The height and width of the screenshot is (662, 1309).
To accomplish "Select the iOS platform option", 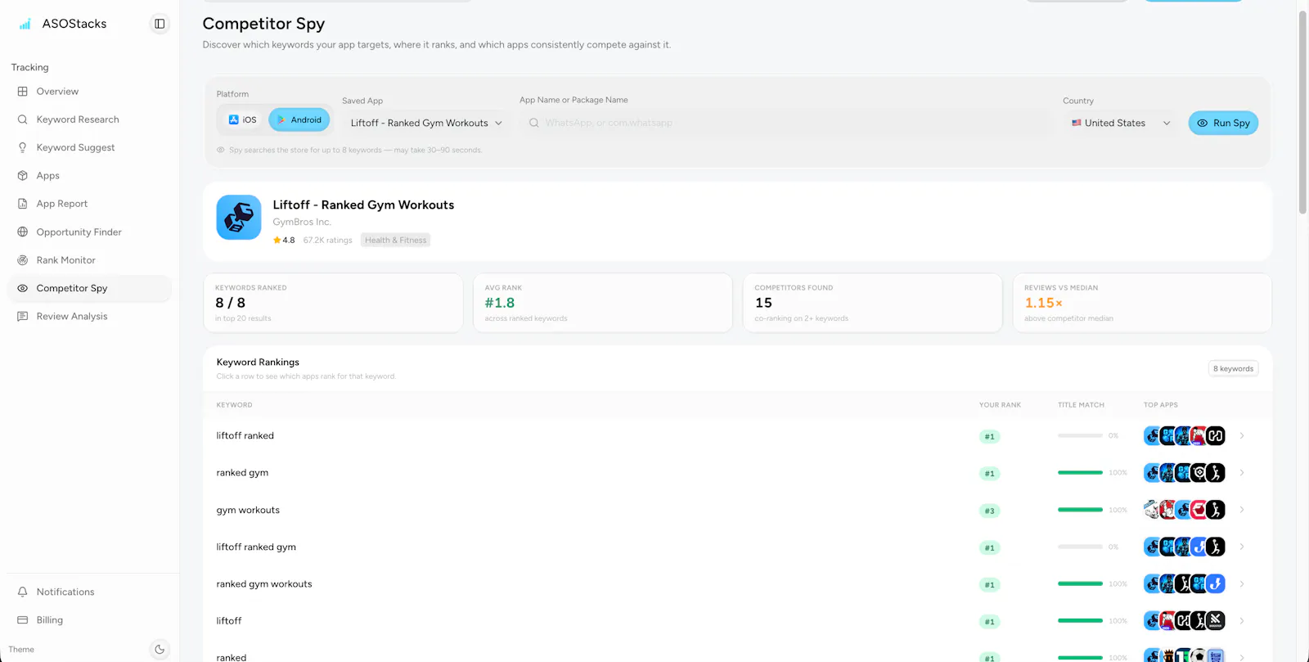I will pyautogui.click(x=242, y=119).
